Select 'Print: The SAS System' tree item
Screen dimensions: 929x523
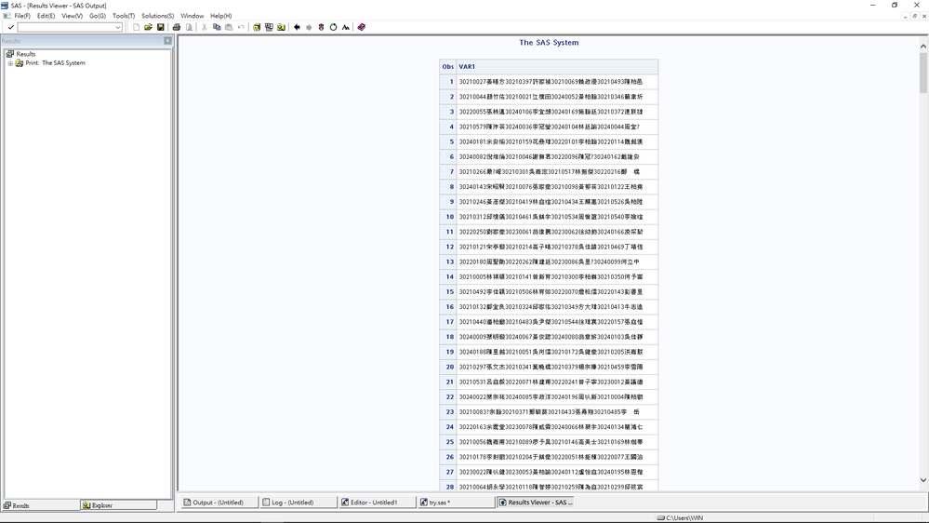[55, 63]
